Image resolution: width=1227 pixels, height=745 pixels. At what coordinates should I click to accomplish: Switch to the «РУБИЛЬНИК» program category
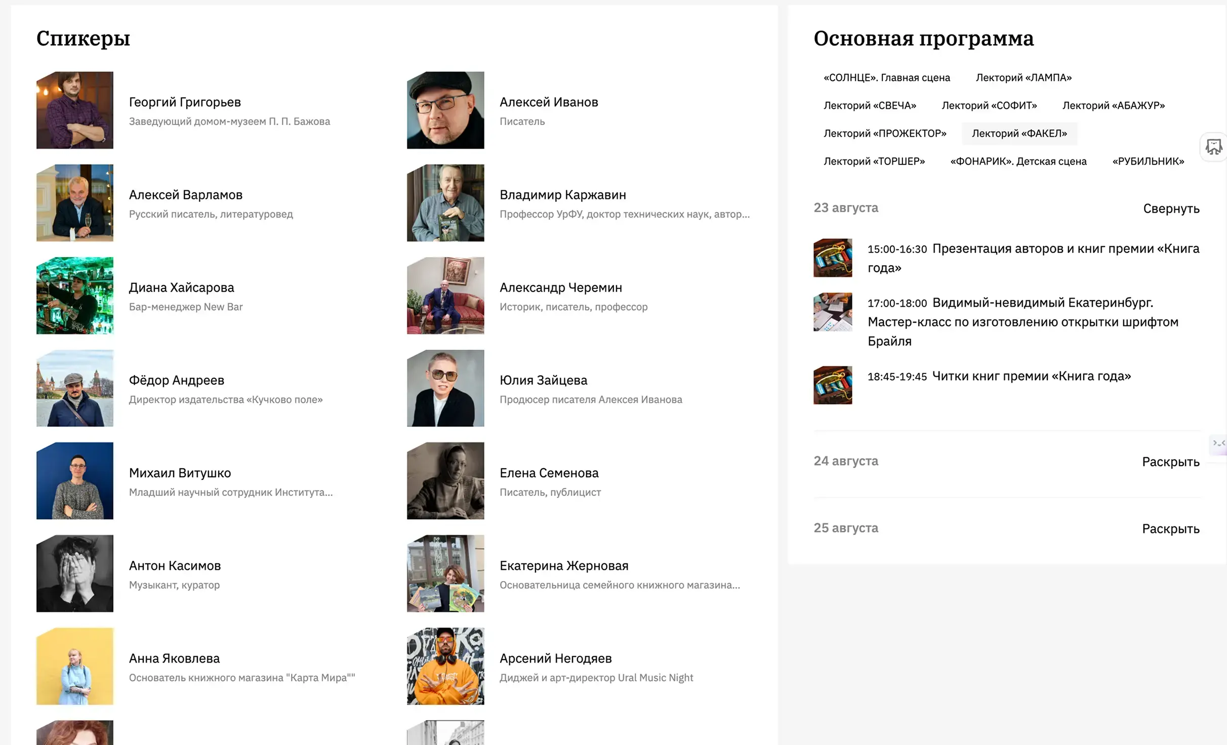tap(1148, 161)
